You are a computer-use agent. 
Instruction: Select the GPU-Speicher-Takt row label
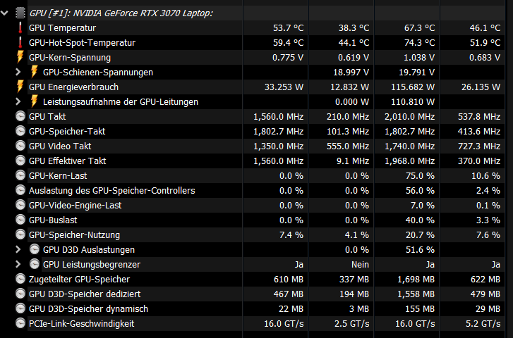[67, 132]
